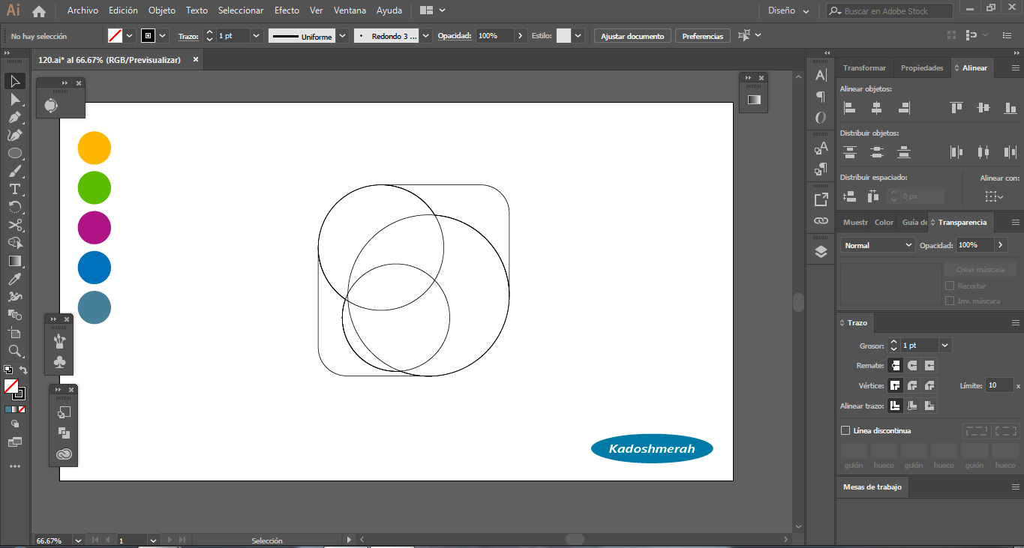Image resolution: width=1024 pixels, height=548 pixels.
Task: Select the Rotate tool
Action: tap(14, 207)
